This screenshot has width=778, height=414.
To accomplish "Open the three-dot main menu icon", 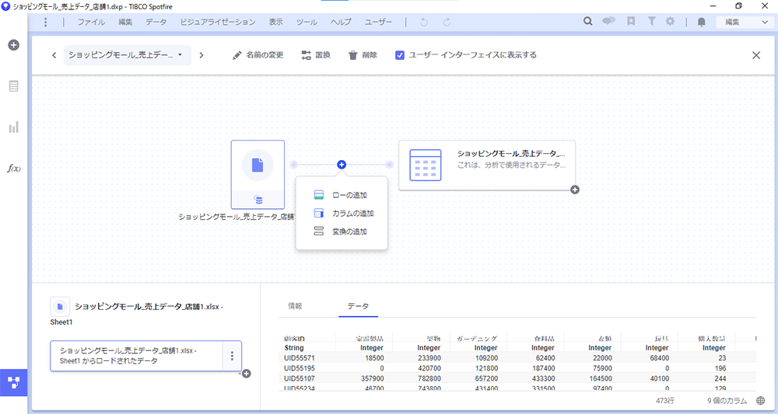I will (x=46, y=22).
